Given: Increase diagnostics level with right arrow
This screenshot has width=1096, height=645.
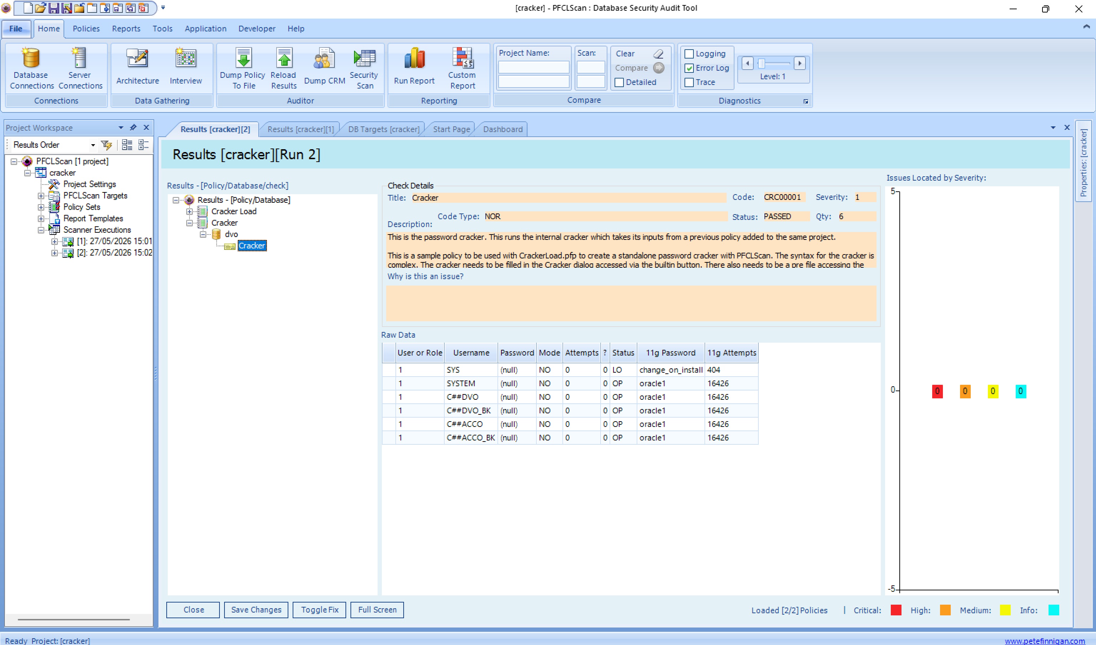Looking at the screenshot, I should [x=799, y=64].
